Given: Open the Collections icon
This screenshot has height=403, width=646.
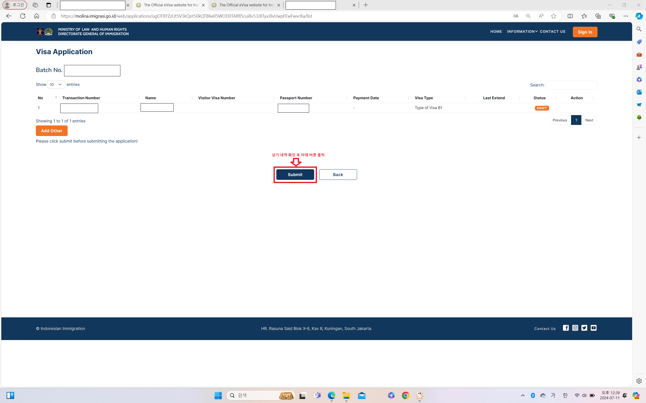Looking at the screenshot, I should click(598, 16).
